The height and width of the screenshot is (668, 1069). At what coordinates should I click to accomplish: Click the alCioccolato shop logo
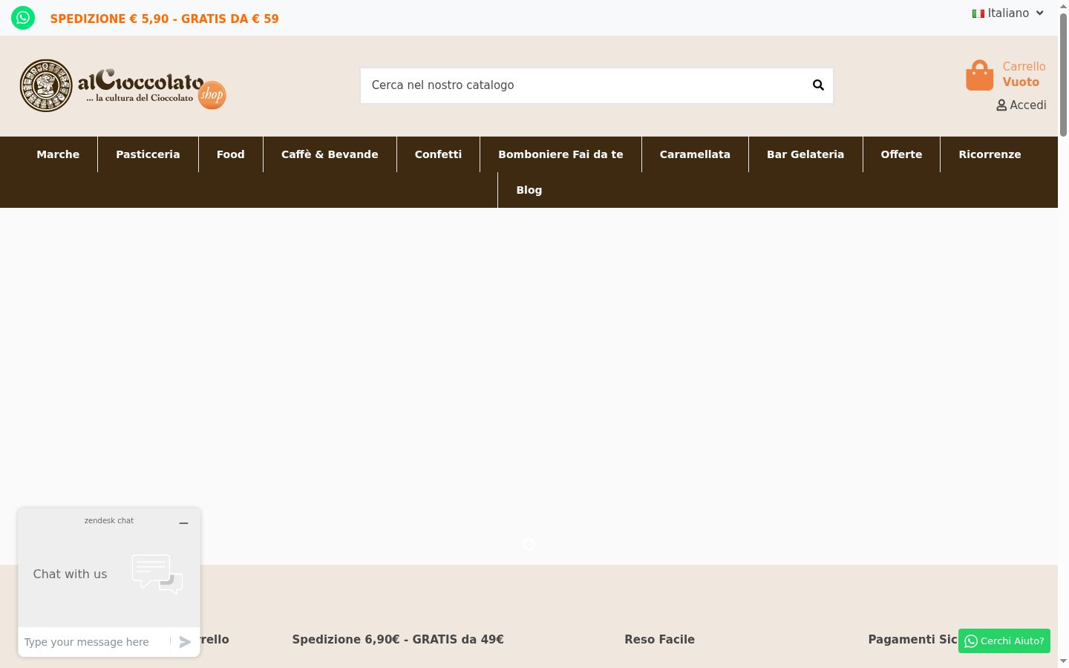(x=122, y=85)
